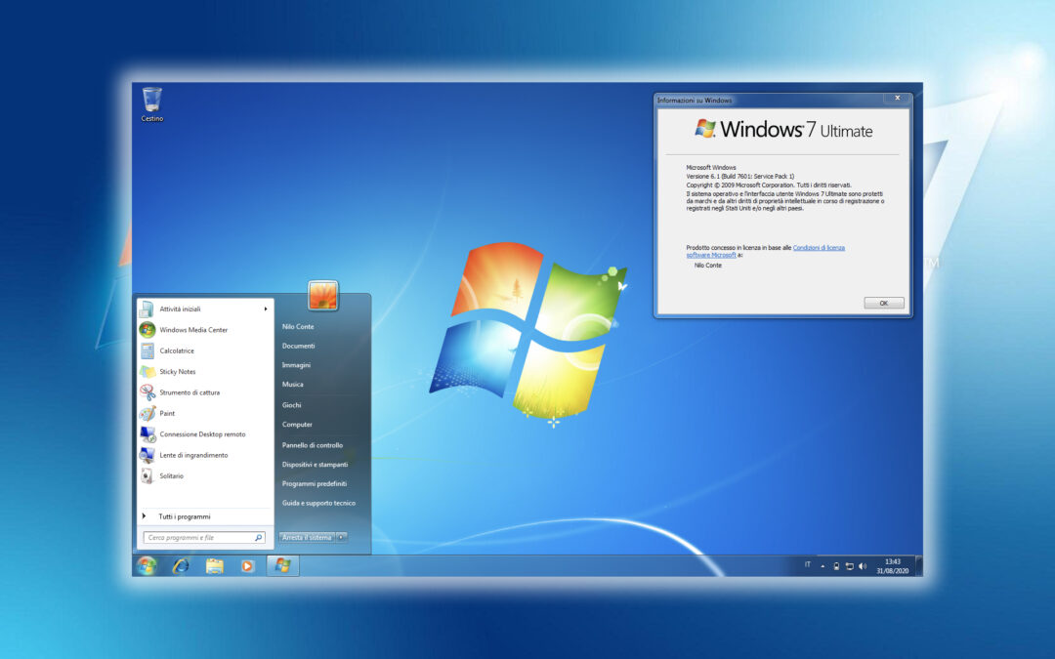Open Tutti i programmi
The height and width of the screenshot is (659, 1055).
(183, 515)
